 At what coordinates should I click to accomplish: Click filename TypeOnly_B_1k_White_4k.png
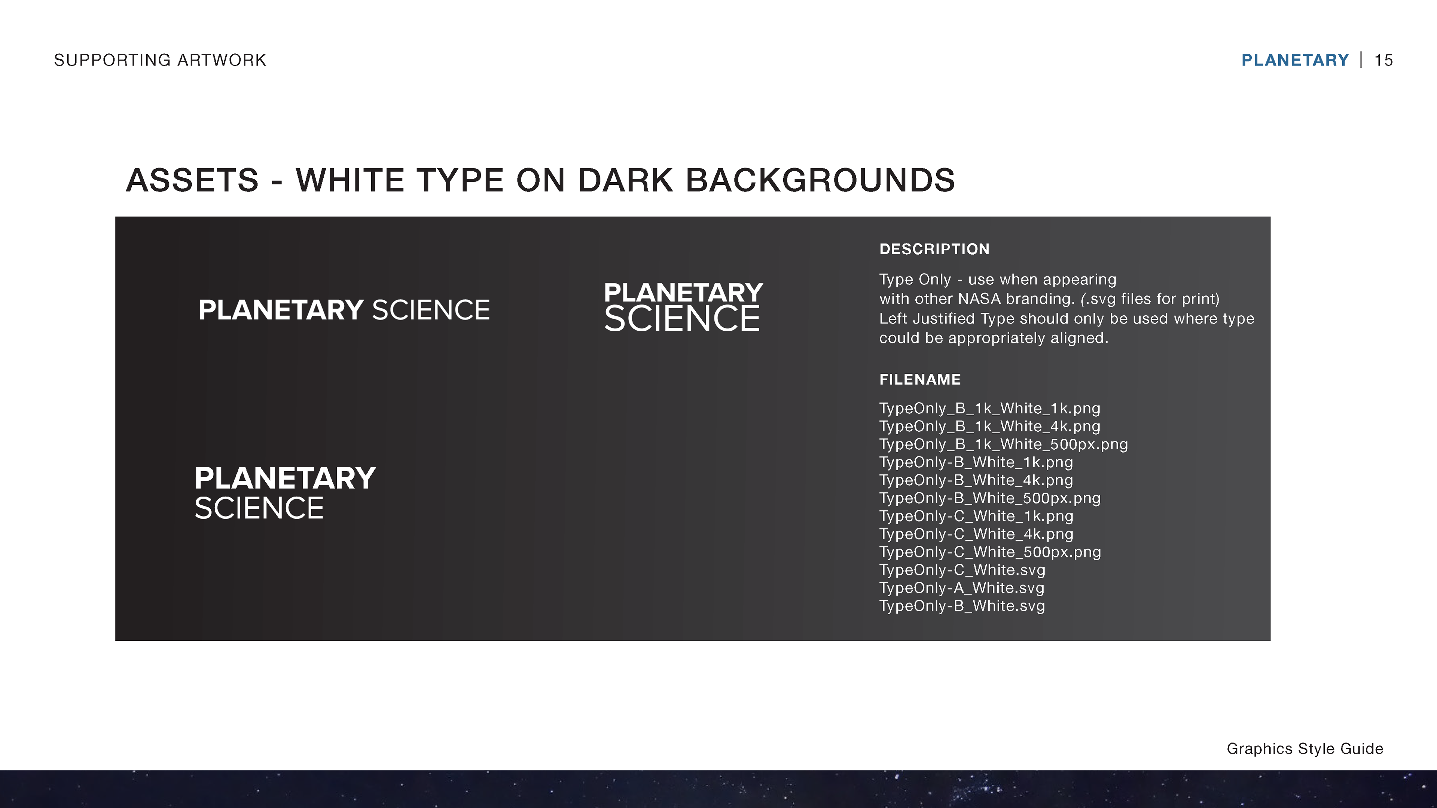pyautogui.click(x=989, y=426)
